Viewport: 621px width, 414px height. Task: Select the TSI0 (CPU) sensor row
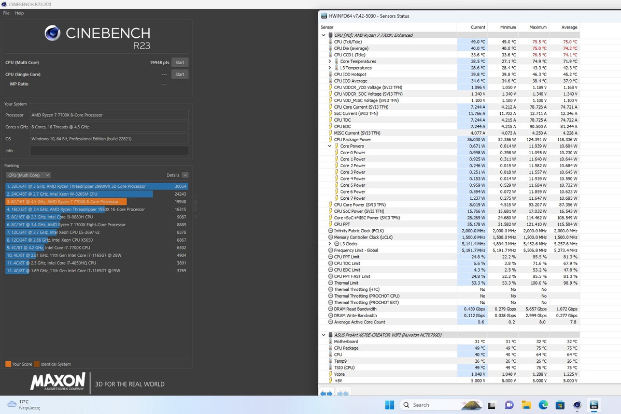click(x=449, y=368)
